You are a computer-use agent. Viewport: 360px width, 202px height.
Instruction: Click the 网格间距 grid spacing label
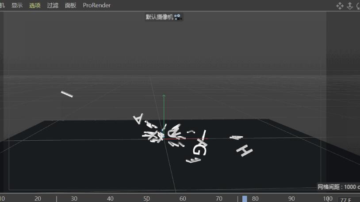(338, 187)
